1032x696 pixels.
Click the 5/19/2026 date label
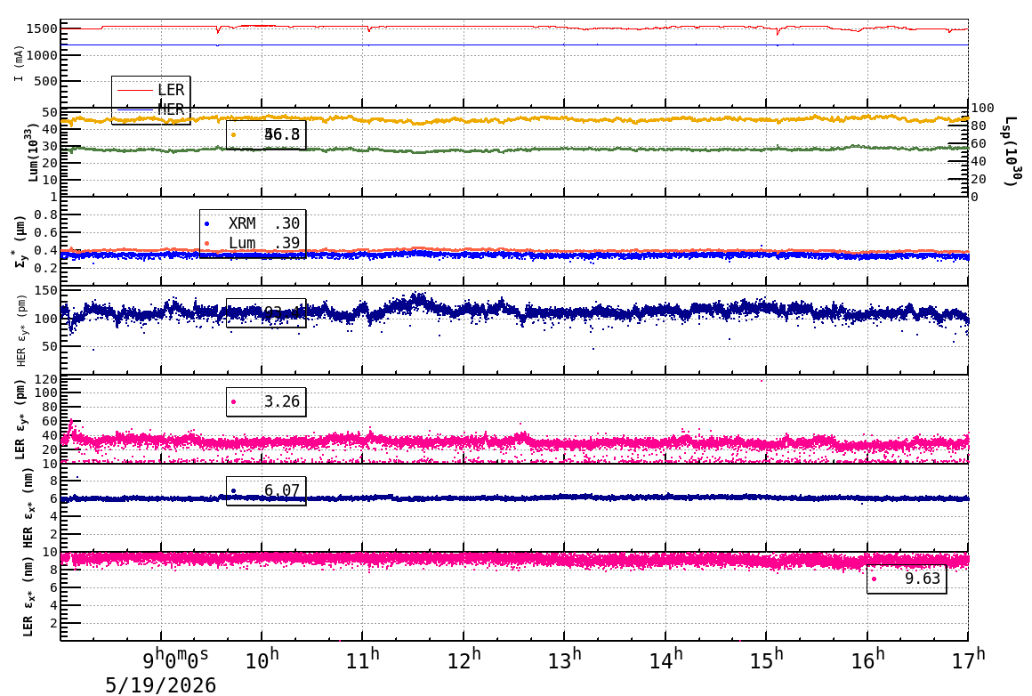coord(161,685)
